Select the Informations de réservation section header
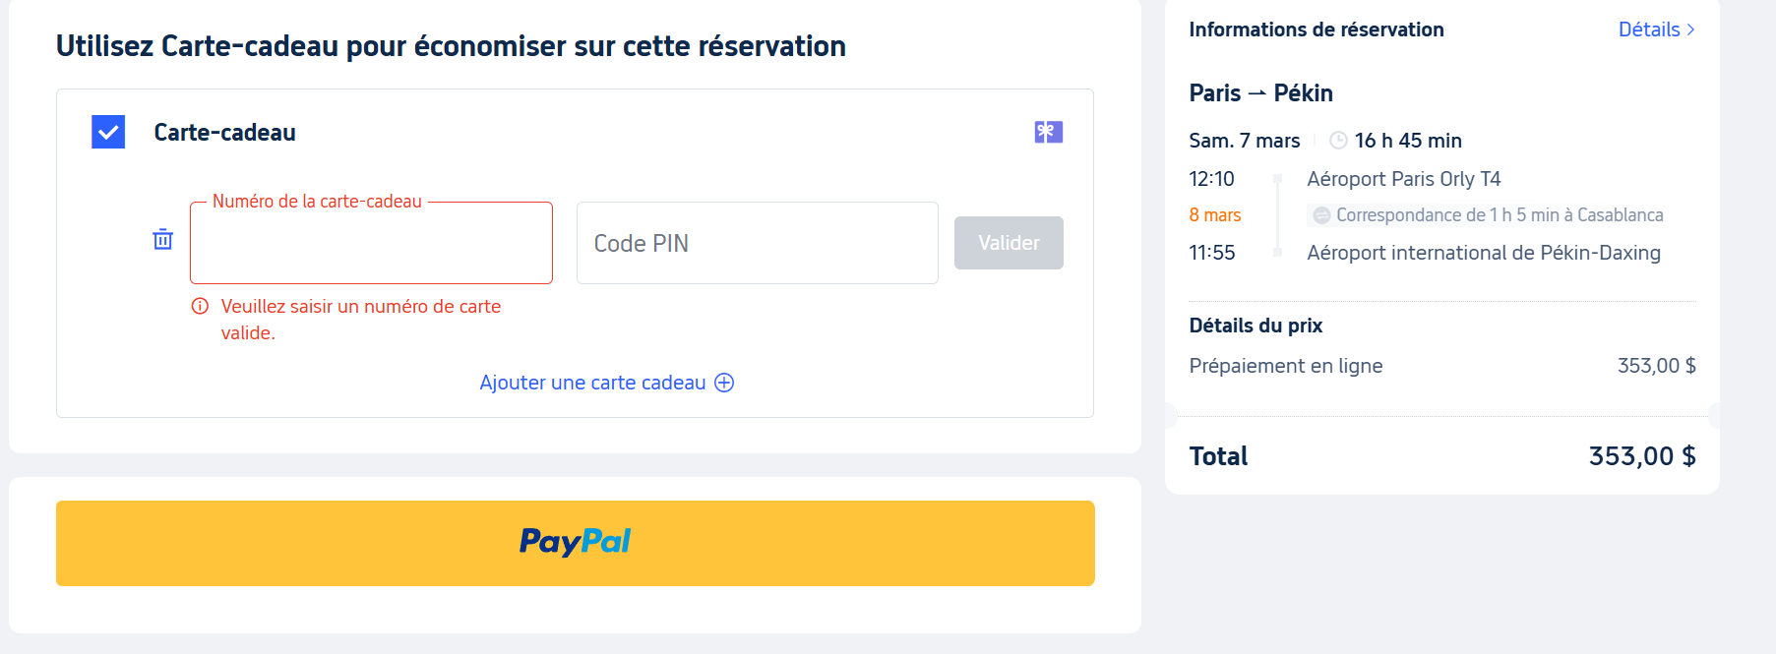Viewport: 1776px width, 654px height. 1317,30
